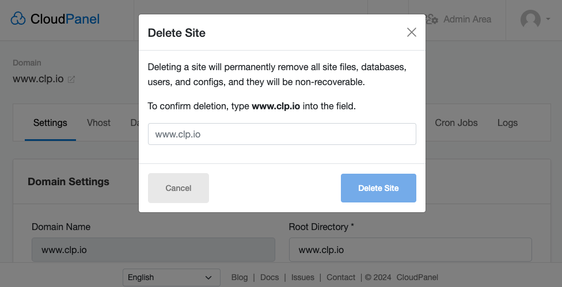Screen dimensions: 562x287
Task: Click the user avatar icon
Action: point(530,19)
